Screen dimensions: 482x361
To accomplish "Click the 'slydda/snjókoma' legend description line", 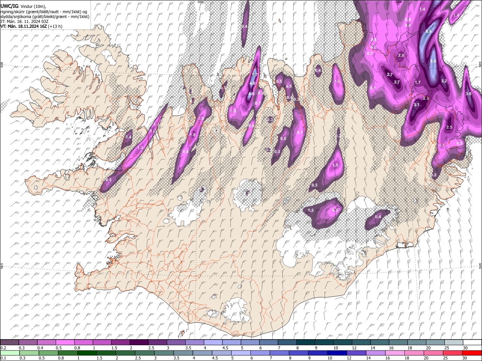I will pyautogui.click(x=45, y=17).
